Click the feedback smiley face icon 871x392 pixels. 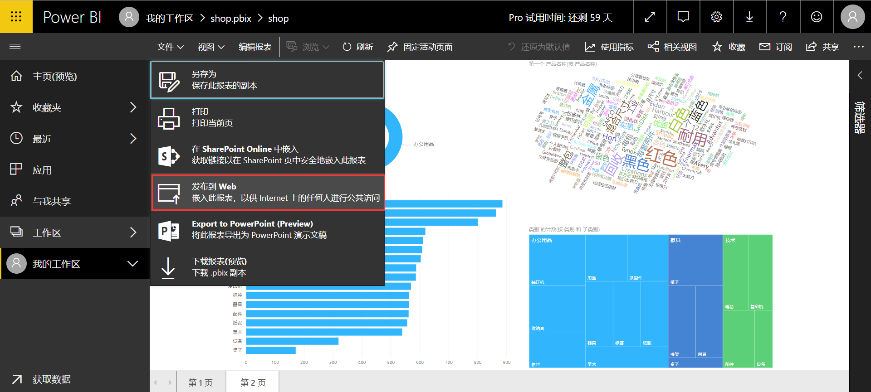click(x=816, y=17)
